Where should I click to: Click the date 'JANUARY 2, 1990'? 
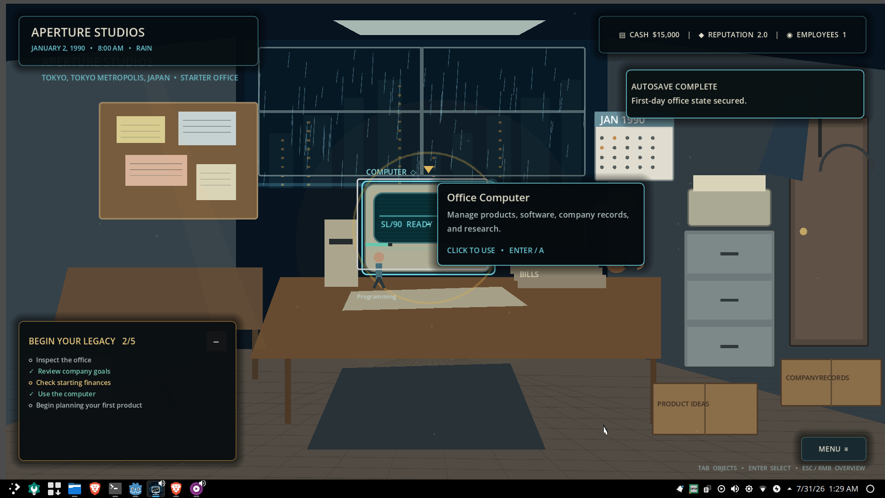[58, 48]
